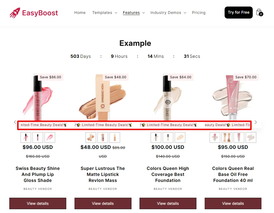Viewport: 274px width, 213px height.
Task: Select first thumbnail of Swiss Beauty lip gloss
Action: [26, 137]
